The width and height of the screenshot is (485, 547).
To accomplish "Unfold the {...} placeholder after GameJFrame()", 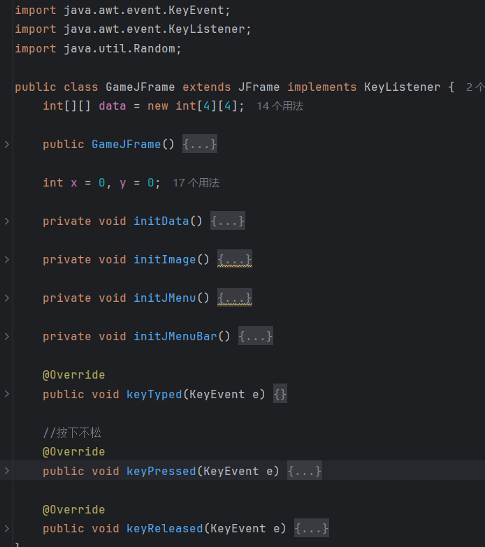I will tap(200, 144).
